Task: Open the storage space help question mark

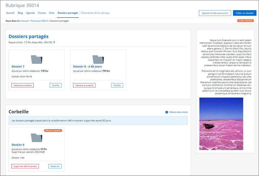Action: tap(54, 42)
